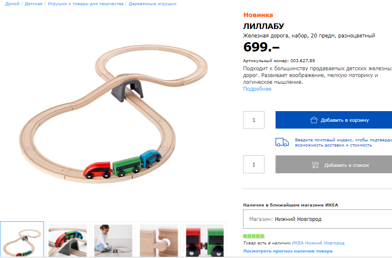
Task: Select thumbnail of wooden track connector
Action: [159, 240]
